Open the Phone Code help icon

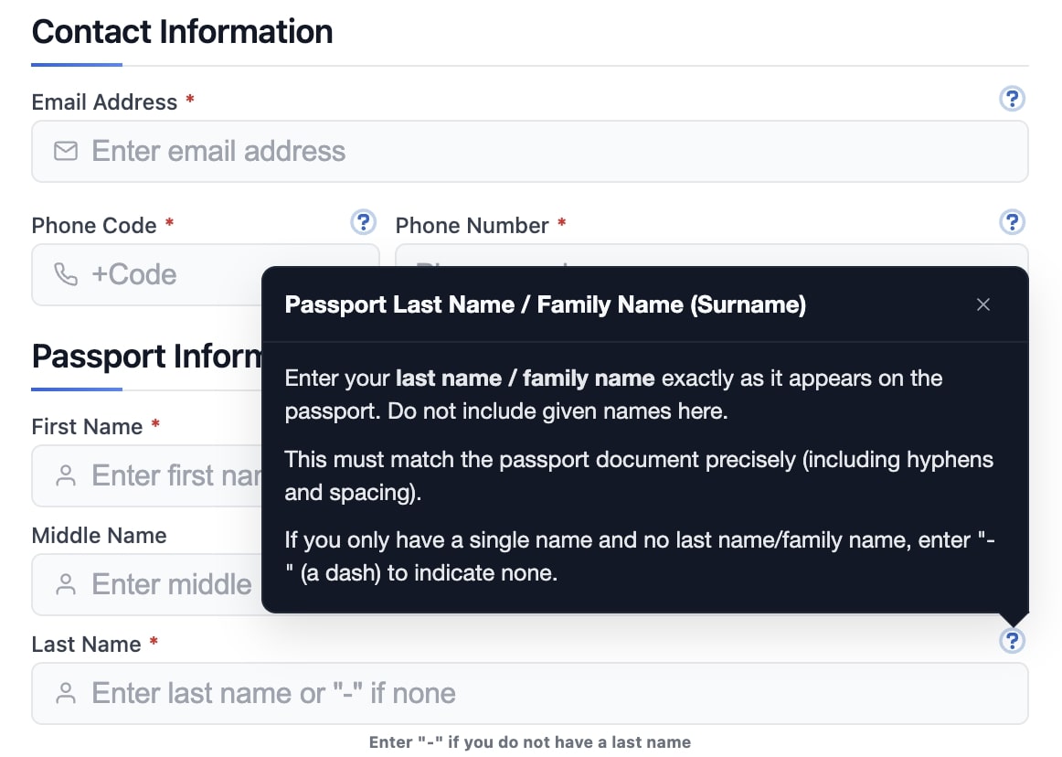(x=363, y=222)
